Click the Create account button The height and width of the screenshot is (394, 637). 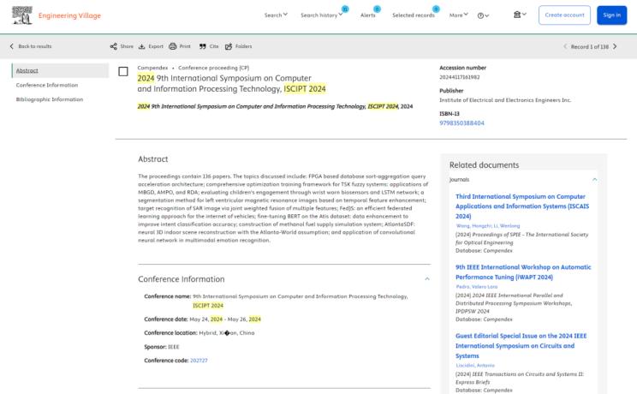564,15
